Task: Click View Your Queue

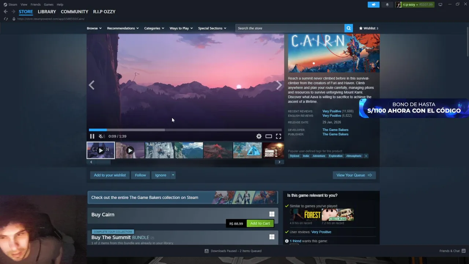Action: (354, 175)
